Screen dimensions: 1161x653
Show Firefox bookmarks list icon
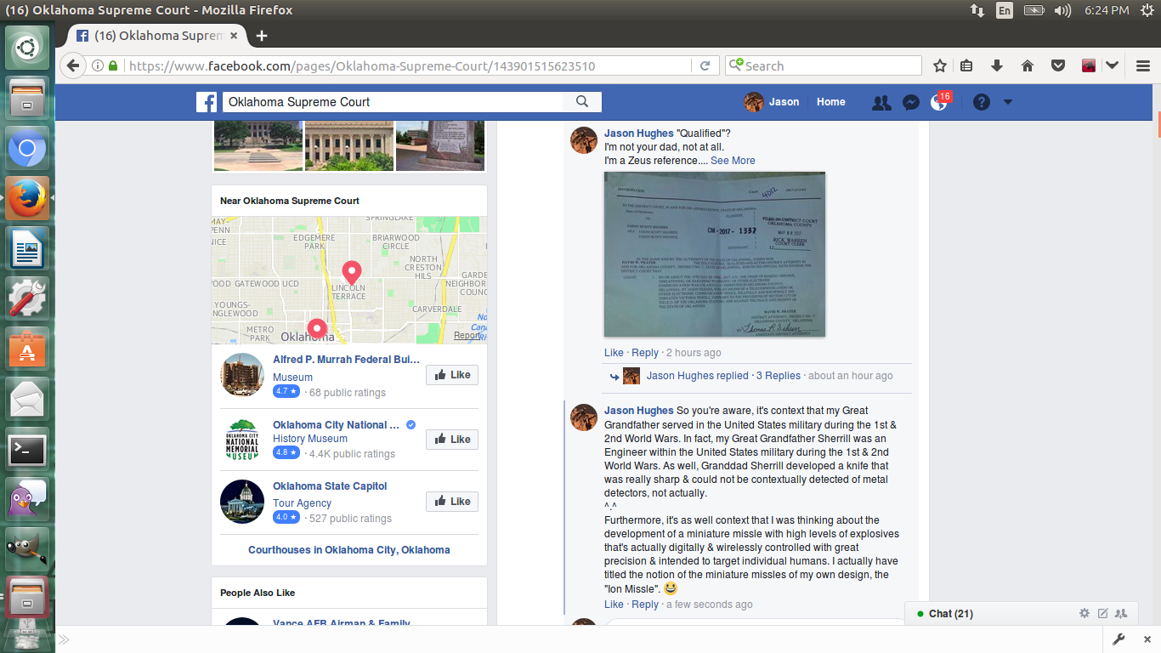pos(967,65)
